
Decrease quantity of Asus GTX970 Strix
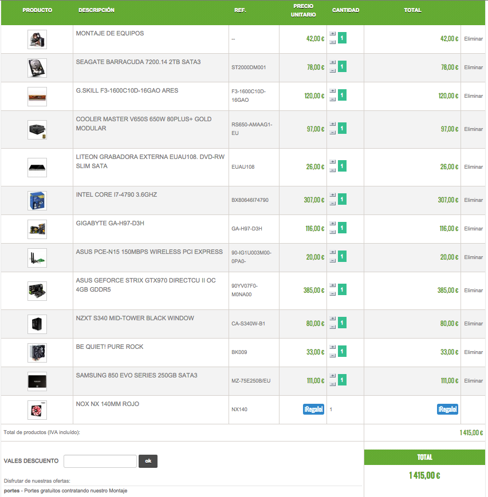click(332, 293)
